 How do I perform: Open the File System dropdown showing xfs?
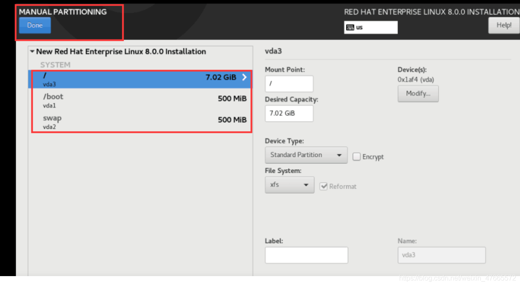289,185
